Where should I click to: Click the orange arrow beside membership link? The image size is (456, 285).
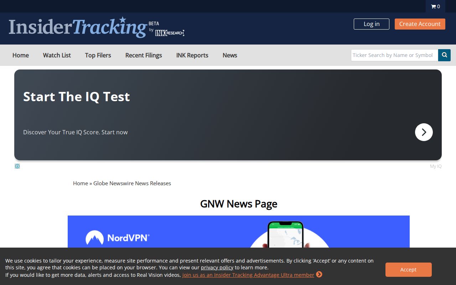point(319,275)
